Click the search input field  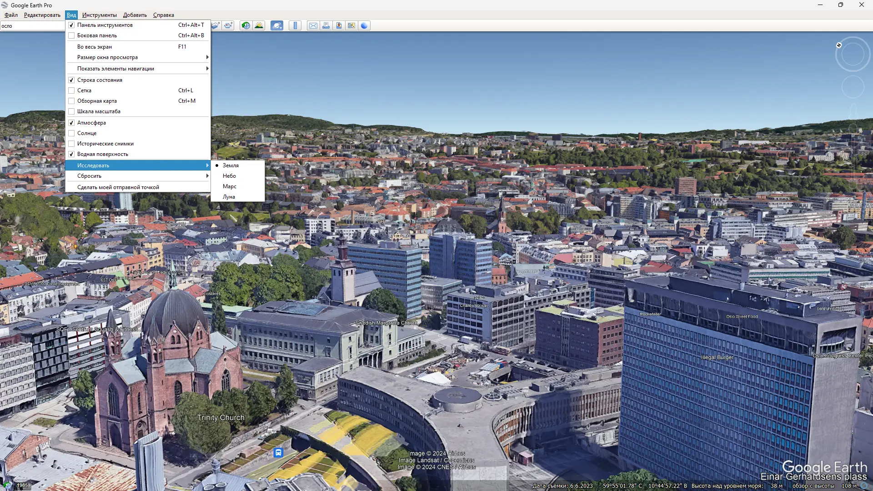pos(32,26)
